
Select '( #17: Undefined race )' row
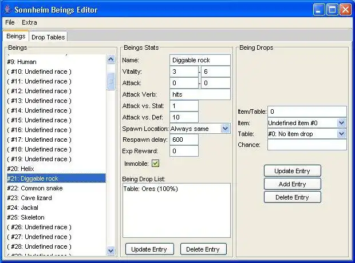[56, 140]
